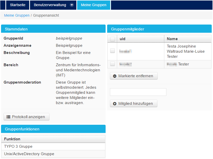The width and height of the screenshot is (213, 159).
Task: Click the Benutzerverwaltung menu label
Action: click(x=50, y=5)
